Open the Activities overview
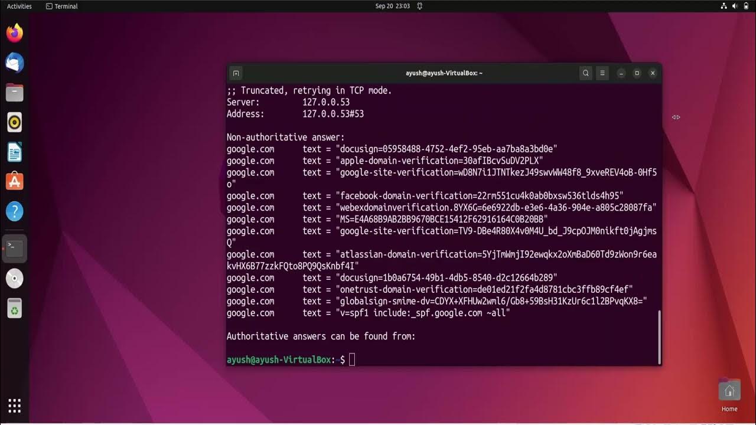 point(19,6)
